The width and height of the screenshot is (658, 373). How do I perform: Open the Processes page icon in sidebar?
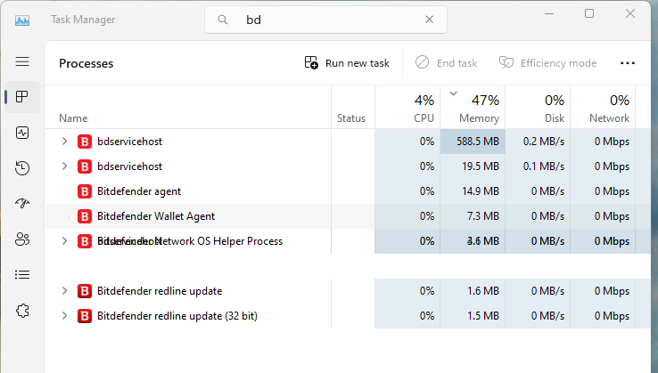pos(23,97)
